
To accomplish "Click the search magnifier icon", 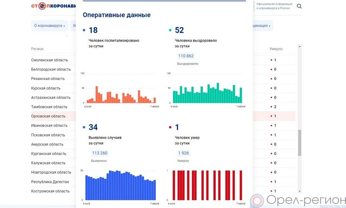I will coord(299,6).
